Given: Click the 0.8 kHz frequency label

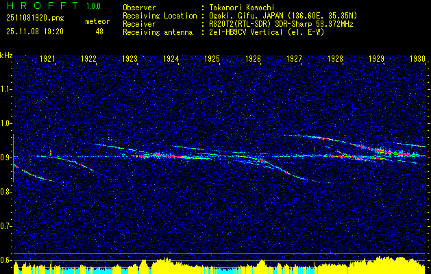Looking at the screenshot, I should (x=5, y=192).
